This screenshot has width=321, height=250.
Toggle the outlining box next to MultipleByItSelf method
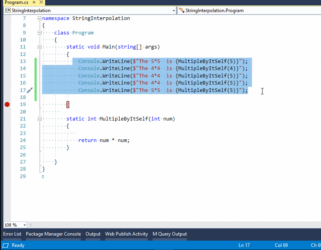pyautogui.click(x=39, y=119)
